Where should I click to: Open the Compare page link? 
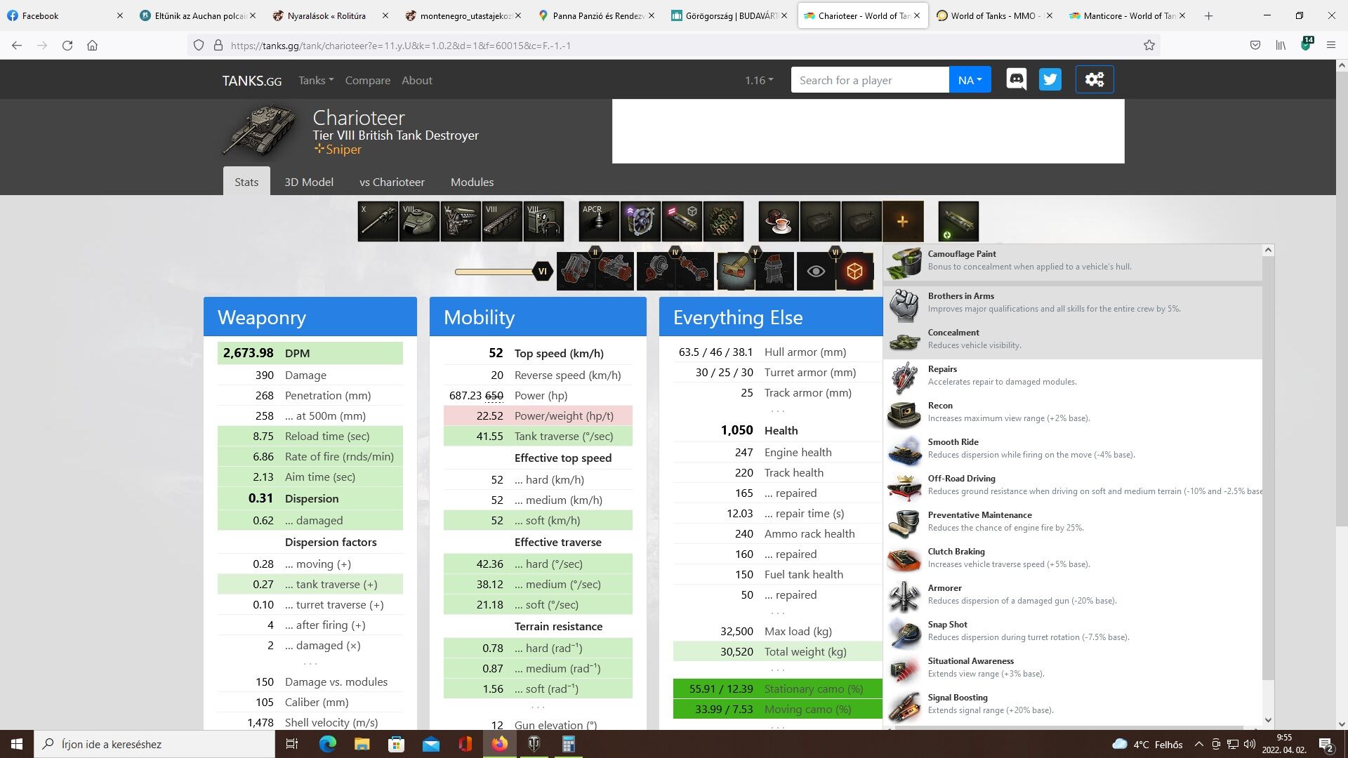tap(367, 80)
